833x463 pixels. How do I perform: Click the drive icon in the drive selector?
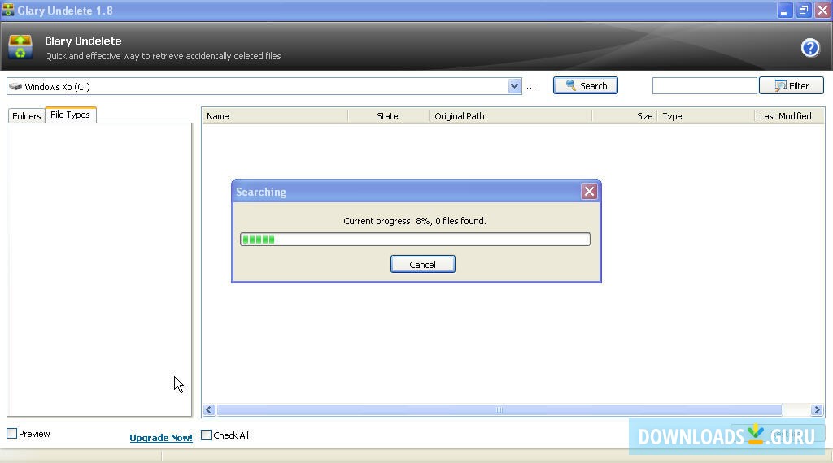click(x=15, y=86)
